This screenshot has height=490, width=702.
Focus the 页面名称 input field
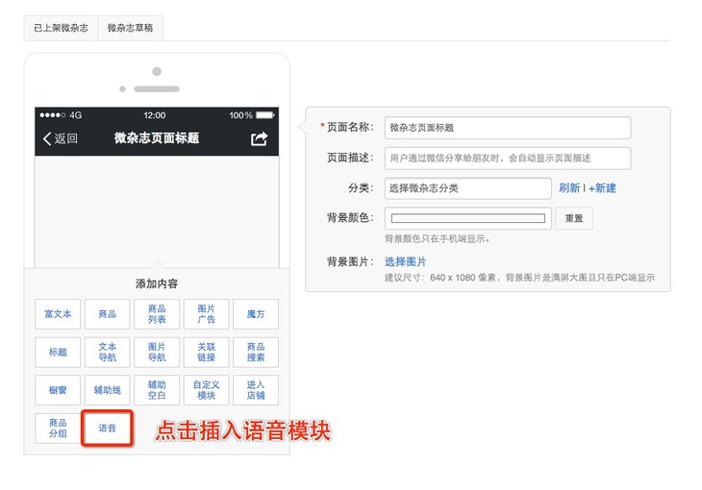[507, 128]
